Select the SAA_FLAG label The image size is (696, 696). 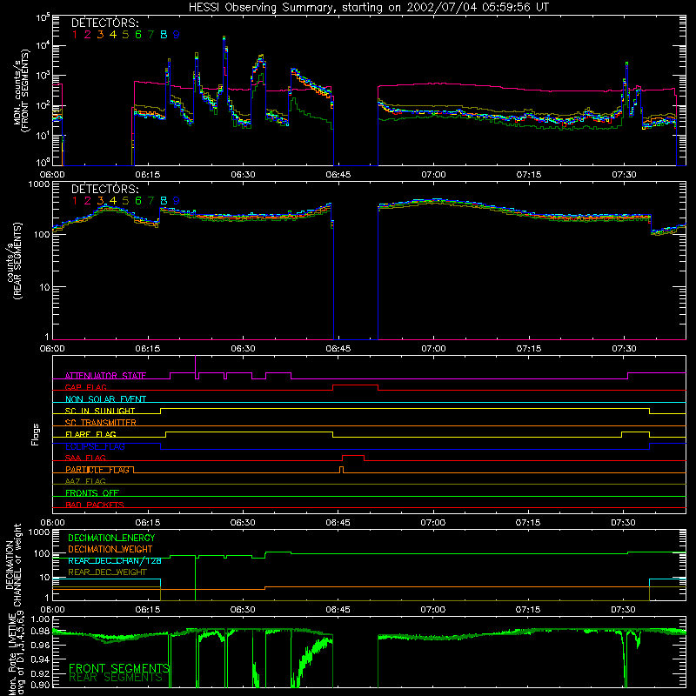[85, 458]
